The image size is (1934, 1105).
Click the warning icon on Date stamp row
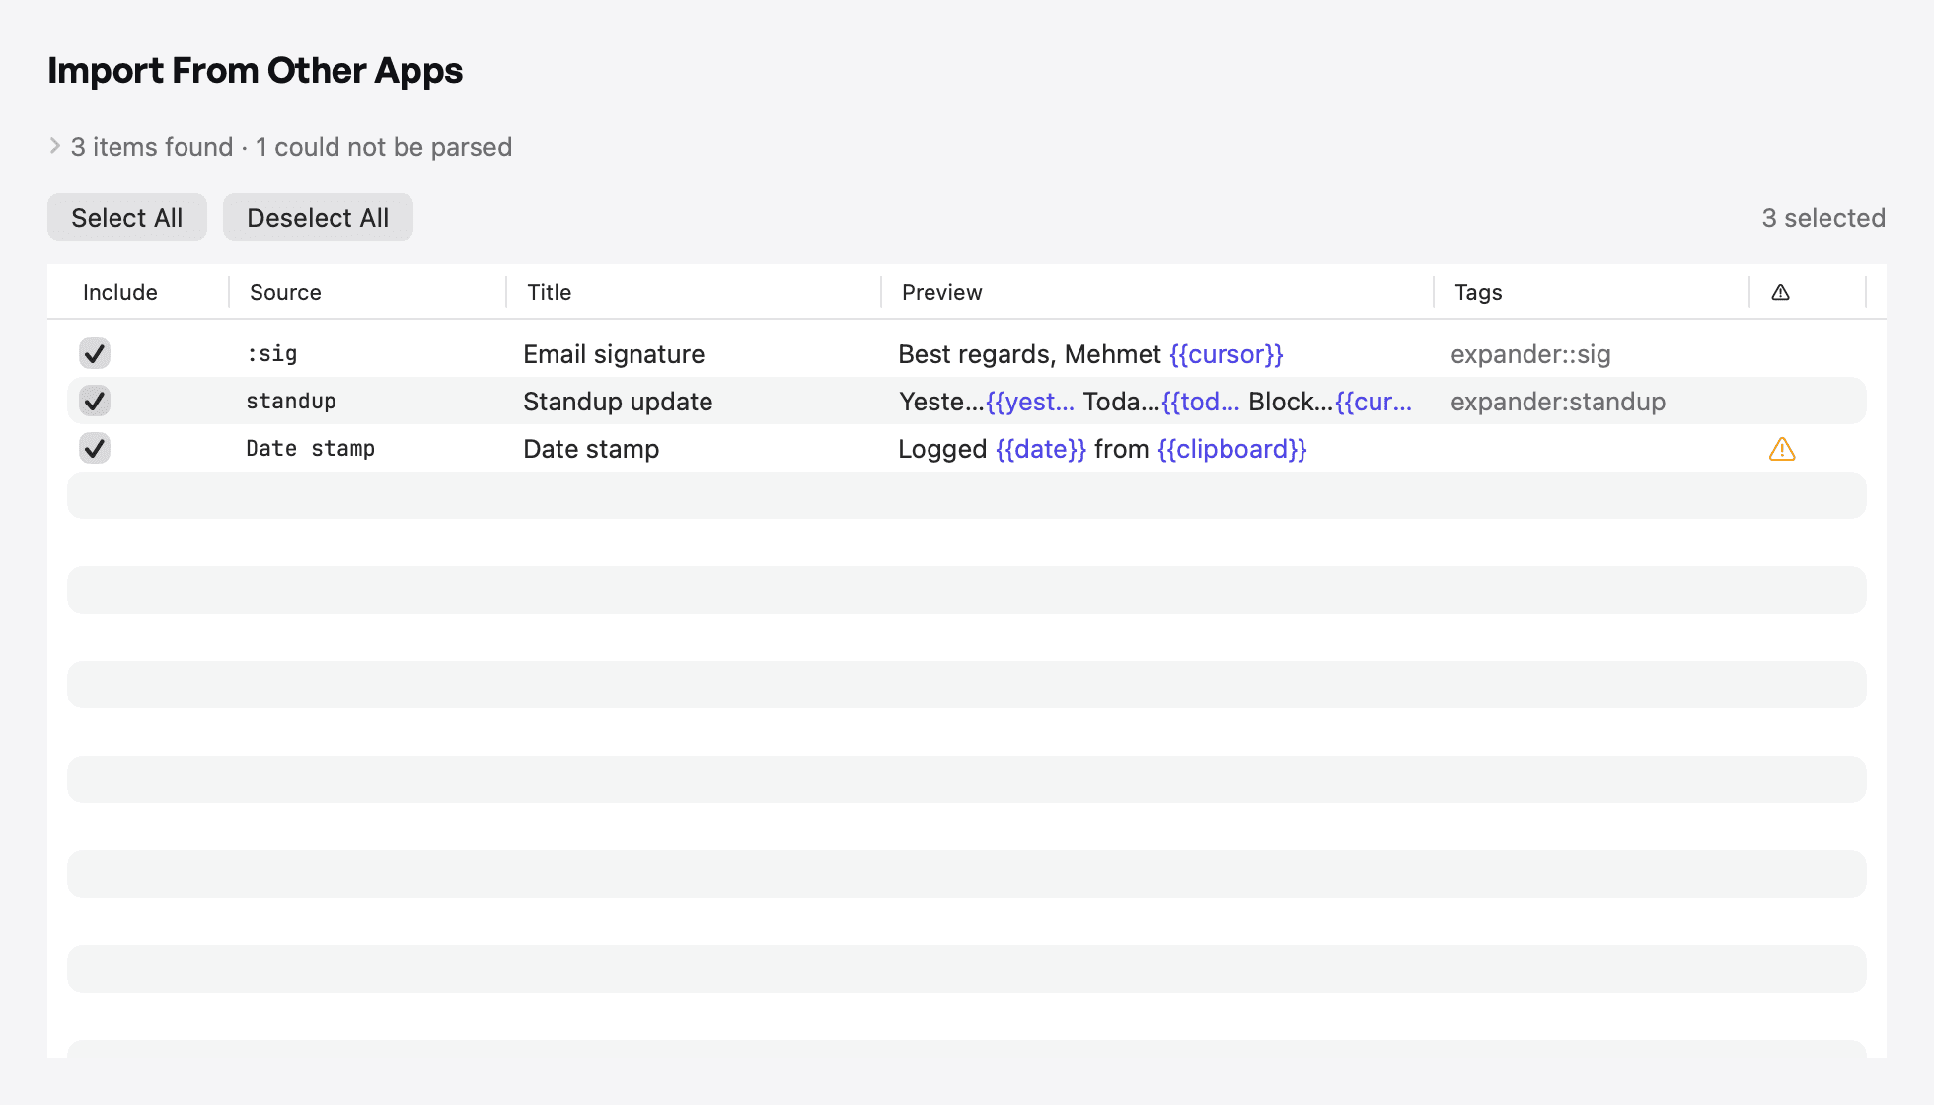pos(1782,449)
